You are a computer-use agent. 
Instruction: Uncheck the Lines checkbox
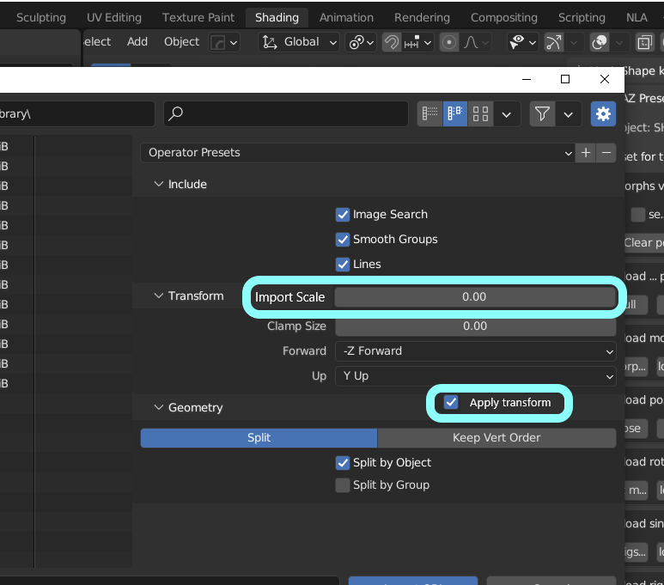[343, 265]
